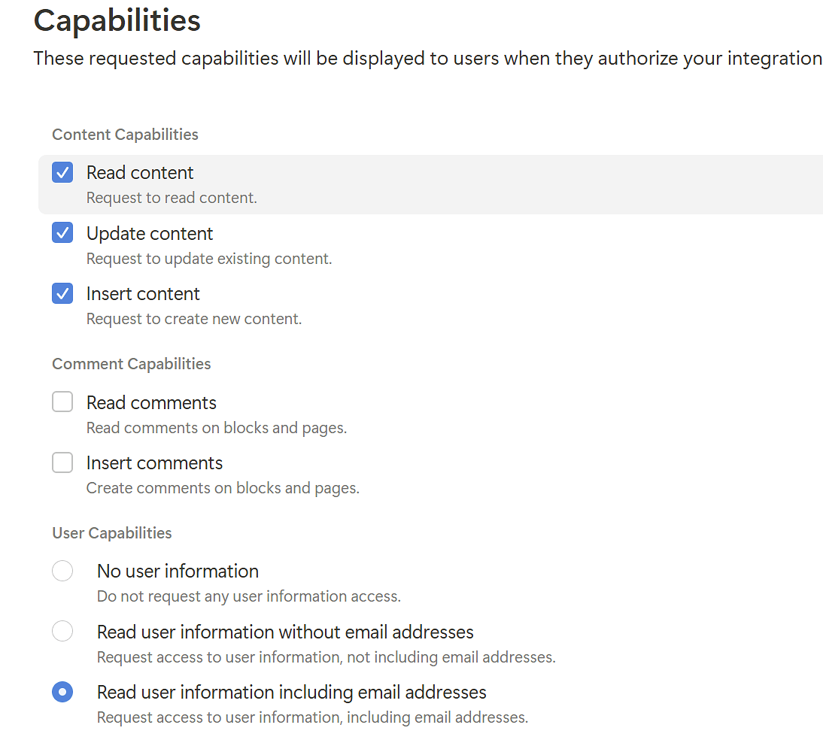
Task: Click the Comment Capabilities section header
Action: pyautogui.click(x=131, y=363)
